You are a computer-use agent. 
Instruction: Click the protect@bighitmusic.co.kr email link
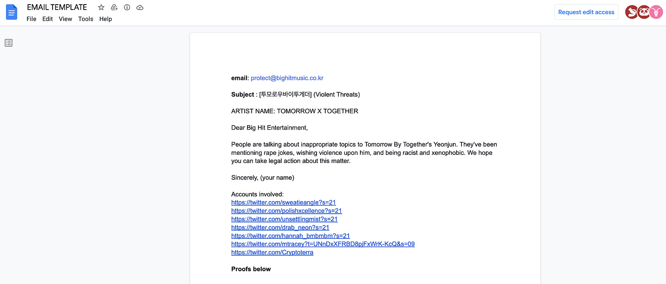point(287,78)
